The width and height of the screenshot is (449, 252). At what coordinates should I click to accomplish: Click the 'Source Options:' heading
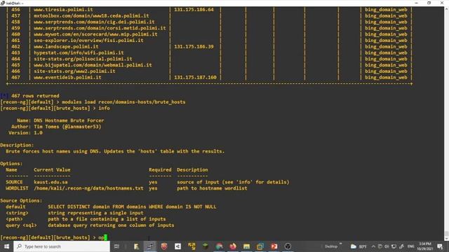21,201
